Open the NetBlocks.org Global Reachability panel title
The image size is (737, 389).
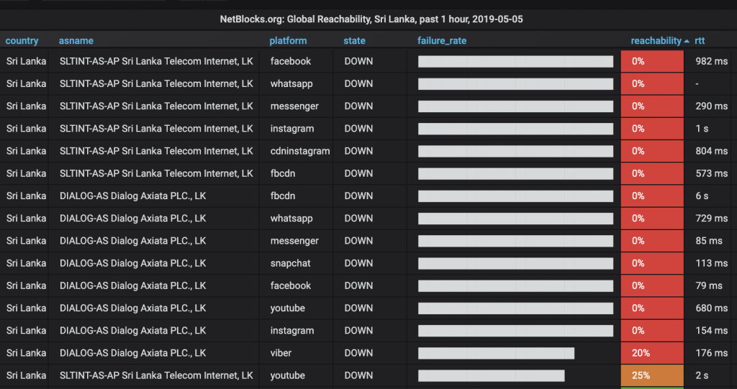tap(371, 19)
